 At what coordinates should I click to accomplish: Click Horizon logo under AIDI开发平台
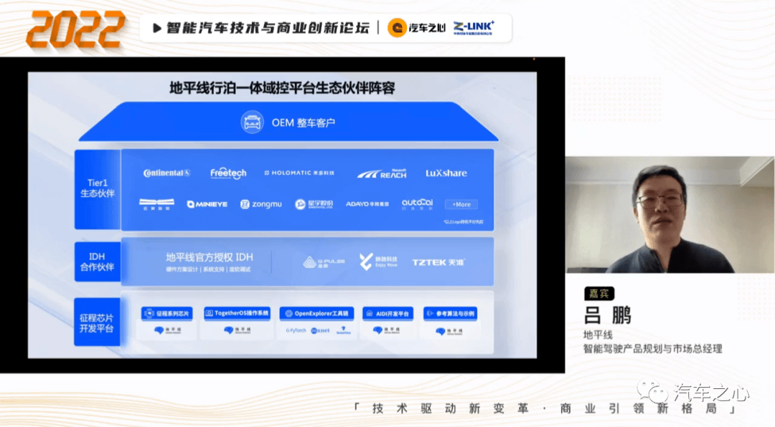[387, 330]
